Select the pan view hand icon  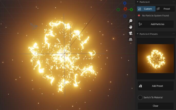click(131, 27)
